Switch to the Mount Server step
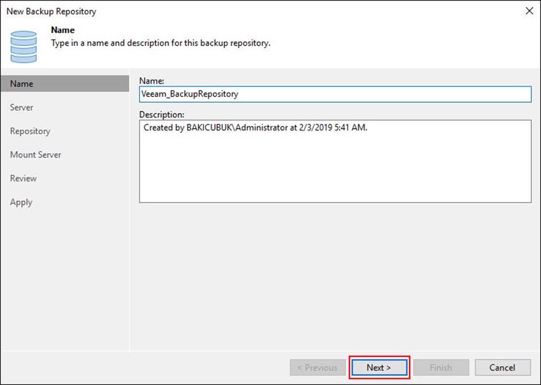Viewport: 541px width, 385px height. [36, 155]
